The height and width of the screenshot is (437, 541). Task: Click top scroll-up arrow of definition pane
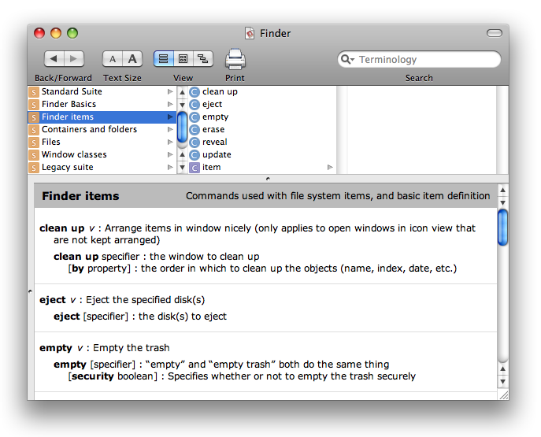pos(503,190)
